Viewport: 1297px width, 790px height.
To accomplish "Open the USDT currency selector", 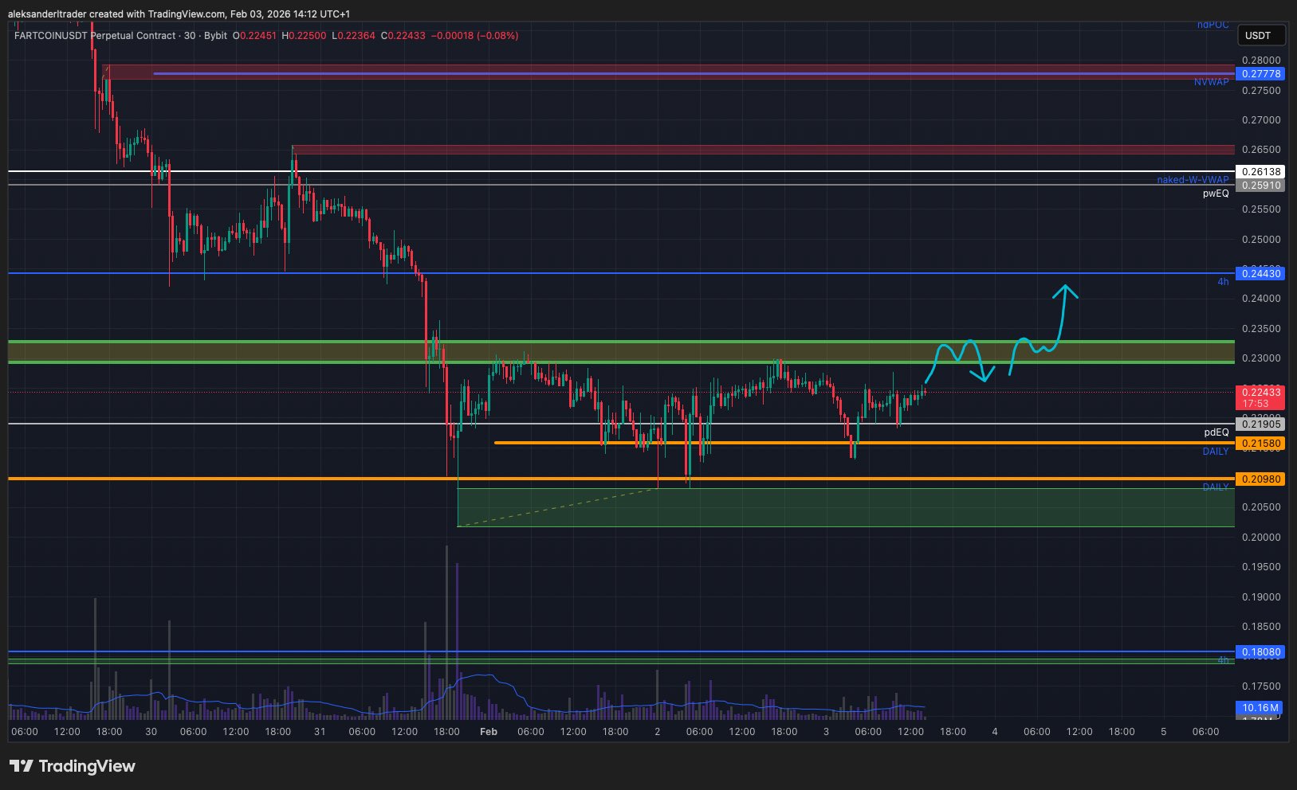I will 1260,35.
